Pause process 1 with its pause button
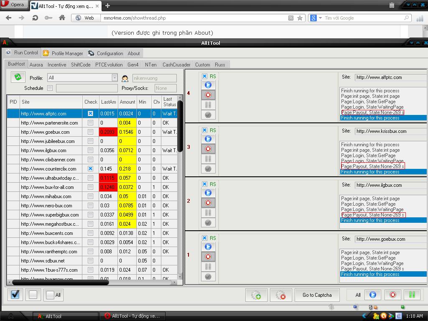The image size is (428, 321). pyautogui.click(x=208, y=266)
